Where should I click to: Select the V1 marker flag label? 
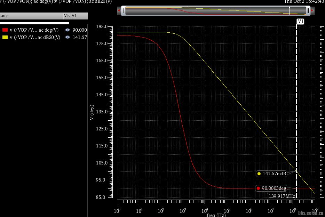click(301, 22)
